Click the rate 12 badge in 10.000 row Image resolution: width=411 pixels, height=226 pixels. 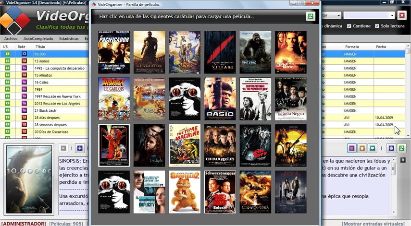(x=24, y=54)
